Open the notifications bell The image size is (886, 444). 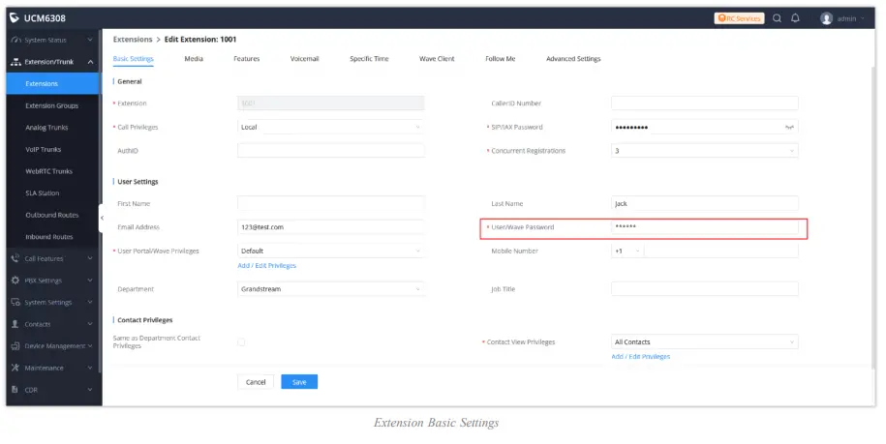click(x=795, y=17)
